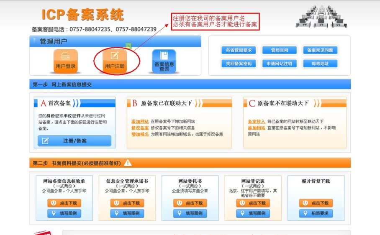
Task: Open the 用户注册 icon
Action: (115, 61)
